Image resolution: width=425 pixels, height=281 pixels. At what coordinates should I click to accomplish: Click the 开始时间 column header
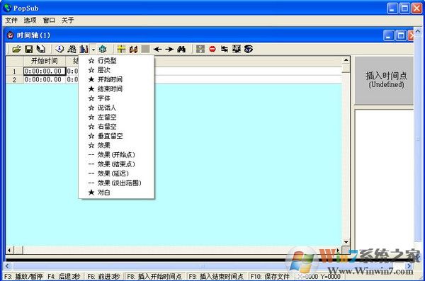click(x=44, y=61)
